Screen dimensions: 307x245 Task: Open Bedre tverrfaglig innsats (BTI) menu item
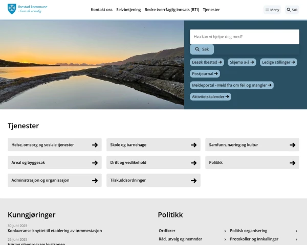tap(172, 10)
